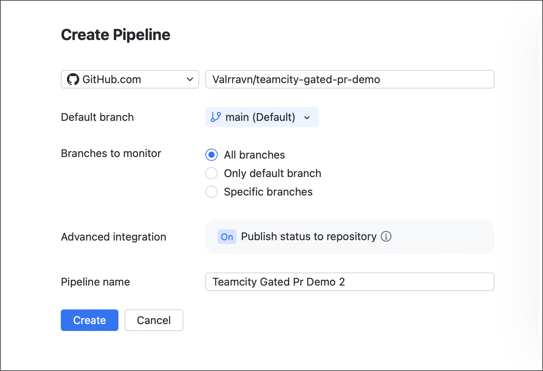The width and height of the screenshot is (543, 371).
Task: Click the "Teamcity Gated Pr Demo 2" text
Action: pyautogui.click(x=278, y=282)
